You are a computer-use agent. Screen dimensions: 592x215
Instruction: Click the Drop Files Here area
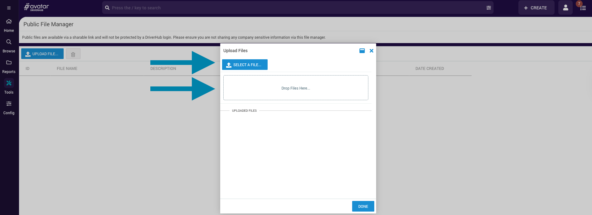click(x=296, y=88)
